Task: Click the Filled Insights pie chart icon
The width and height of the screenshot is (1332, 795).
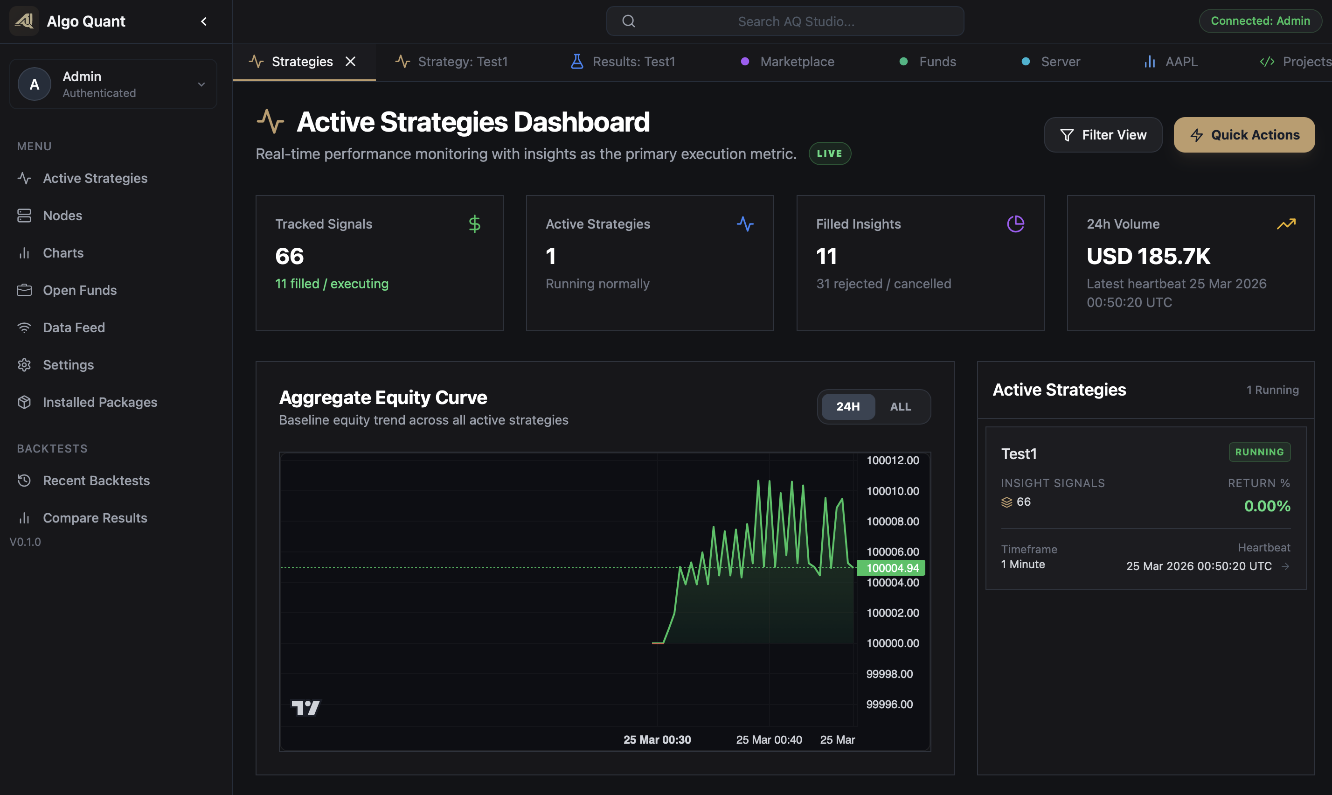Action: (1015, 224)
